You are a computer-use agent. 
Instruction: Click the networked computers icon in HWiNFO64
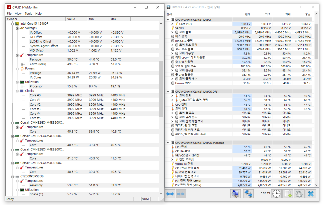248,194
